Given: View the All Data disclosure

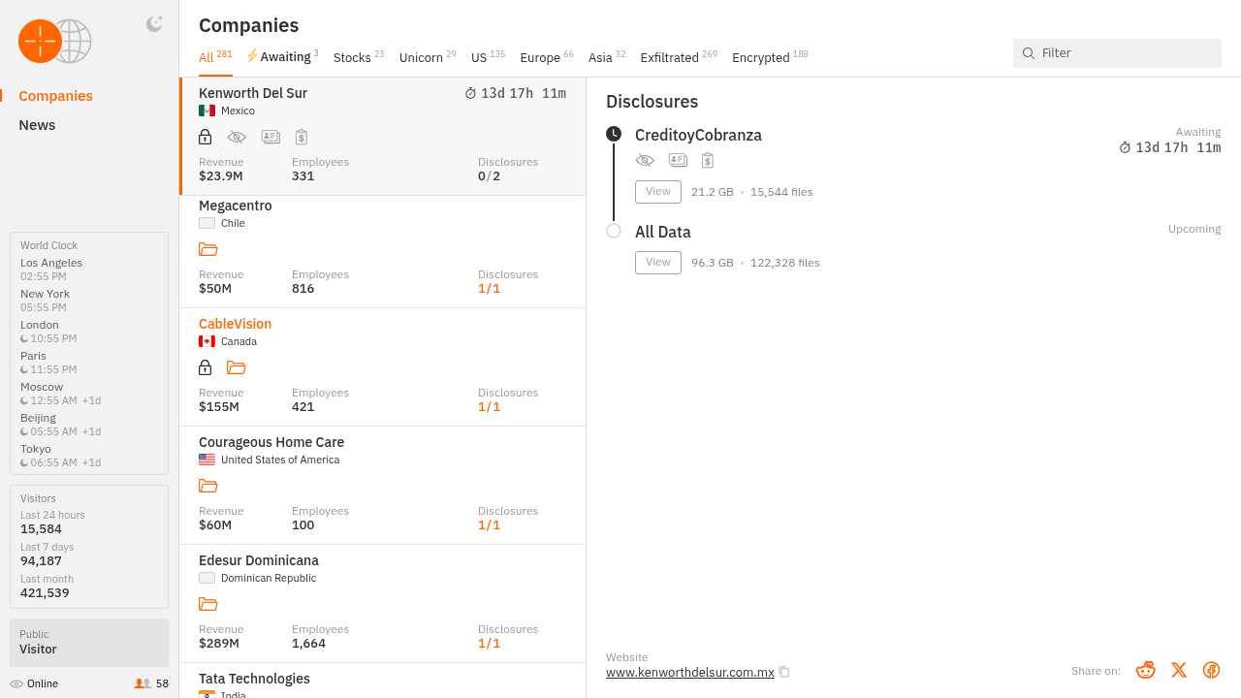Looking at the screenshot, I should [658, 263].
